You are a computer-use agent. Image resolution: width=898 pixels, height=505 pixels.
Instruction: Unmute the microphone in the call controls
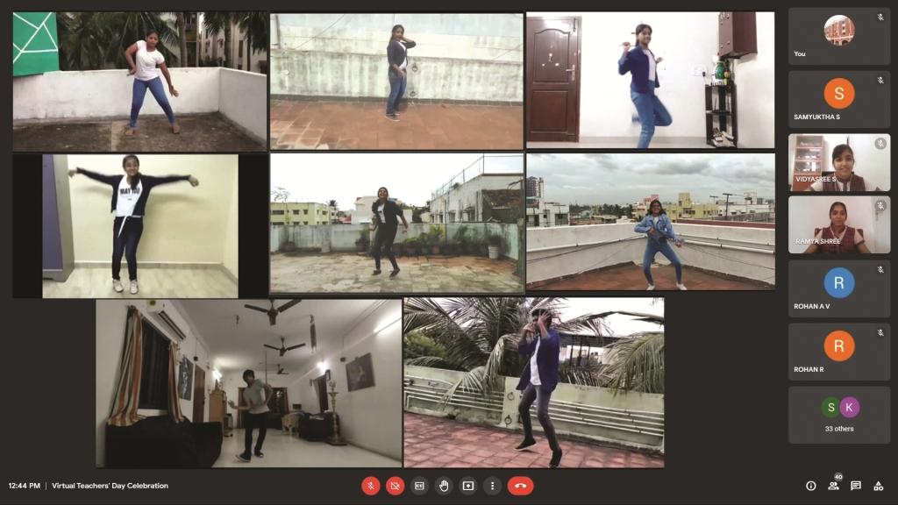click(371, 486)
